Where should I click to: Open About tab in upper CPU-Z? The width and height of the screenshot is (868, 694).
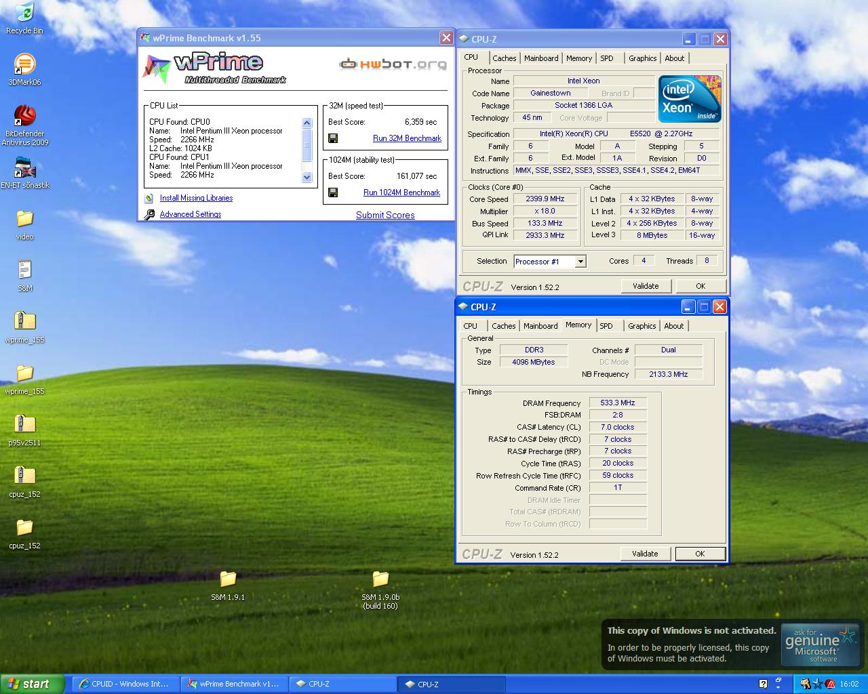pos(674,58)
